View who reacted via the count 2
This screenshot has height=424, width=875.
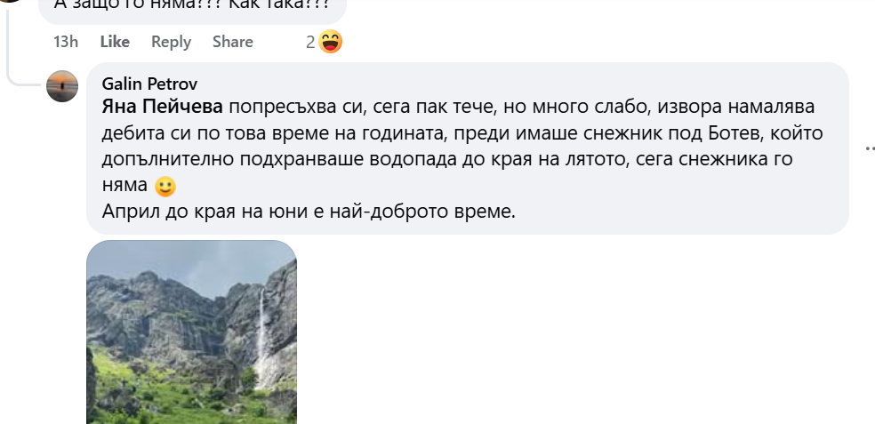click(310, 42)
